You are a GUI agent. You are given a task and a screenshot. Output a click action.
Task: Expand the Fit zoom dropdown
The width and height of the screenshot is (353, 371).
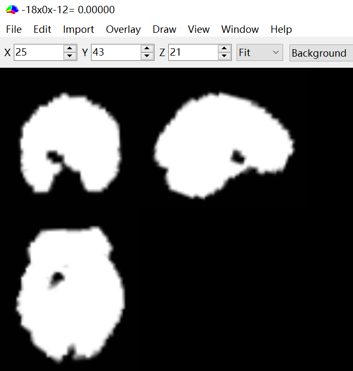(x=259, y=52)
